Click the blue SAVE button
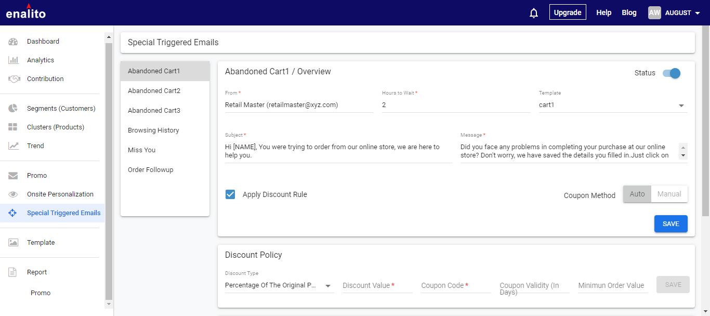Image resolution: width=710 pixels, height=316 pixels. (670, 223)
